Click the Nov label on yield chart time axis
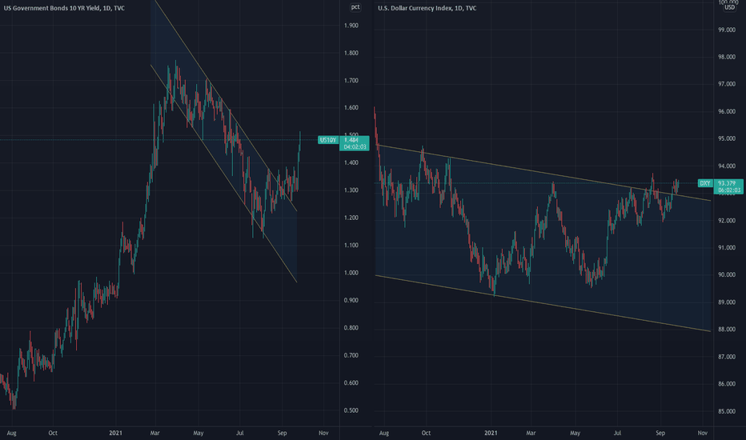746x440 pixels. [323, 433]
